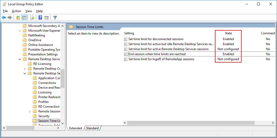Image resolution: width=277 pixels, height=138 pixels.
Task: Select Portable Operating System tree item
Action: pos(44,50)
